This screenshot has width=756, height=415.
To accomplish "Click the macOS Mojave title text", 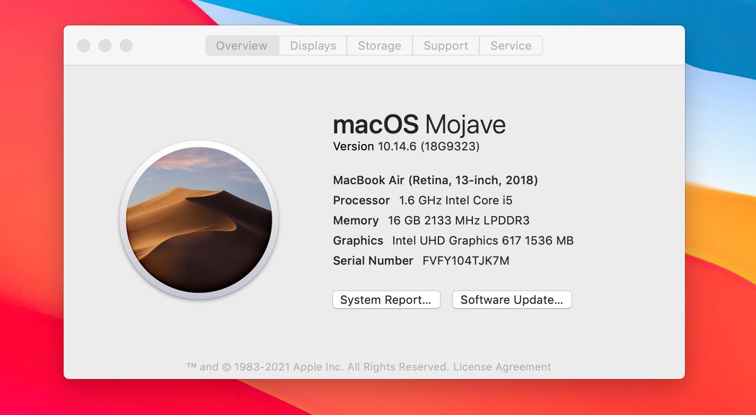I will (419, 125).
